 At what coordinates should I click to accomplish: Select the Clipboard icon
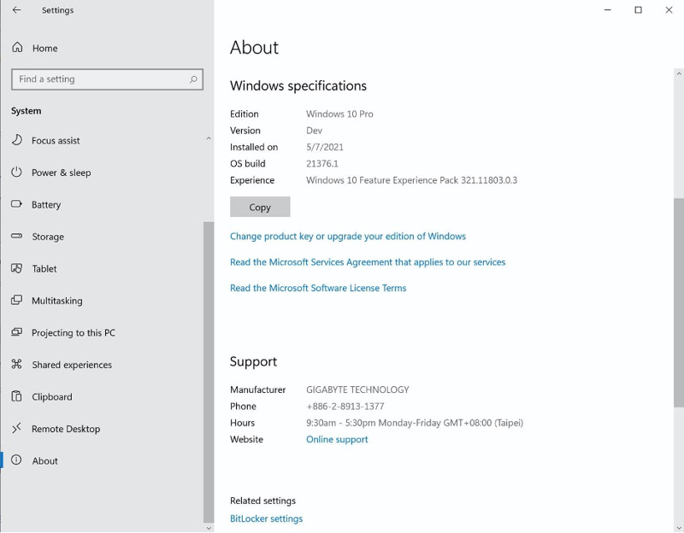click(x=16, y=396)
